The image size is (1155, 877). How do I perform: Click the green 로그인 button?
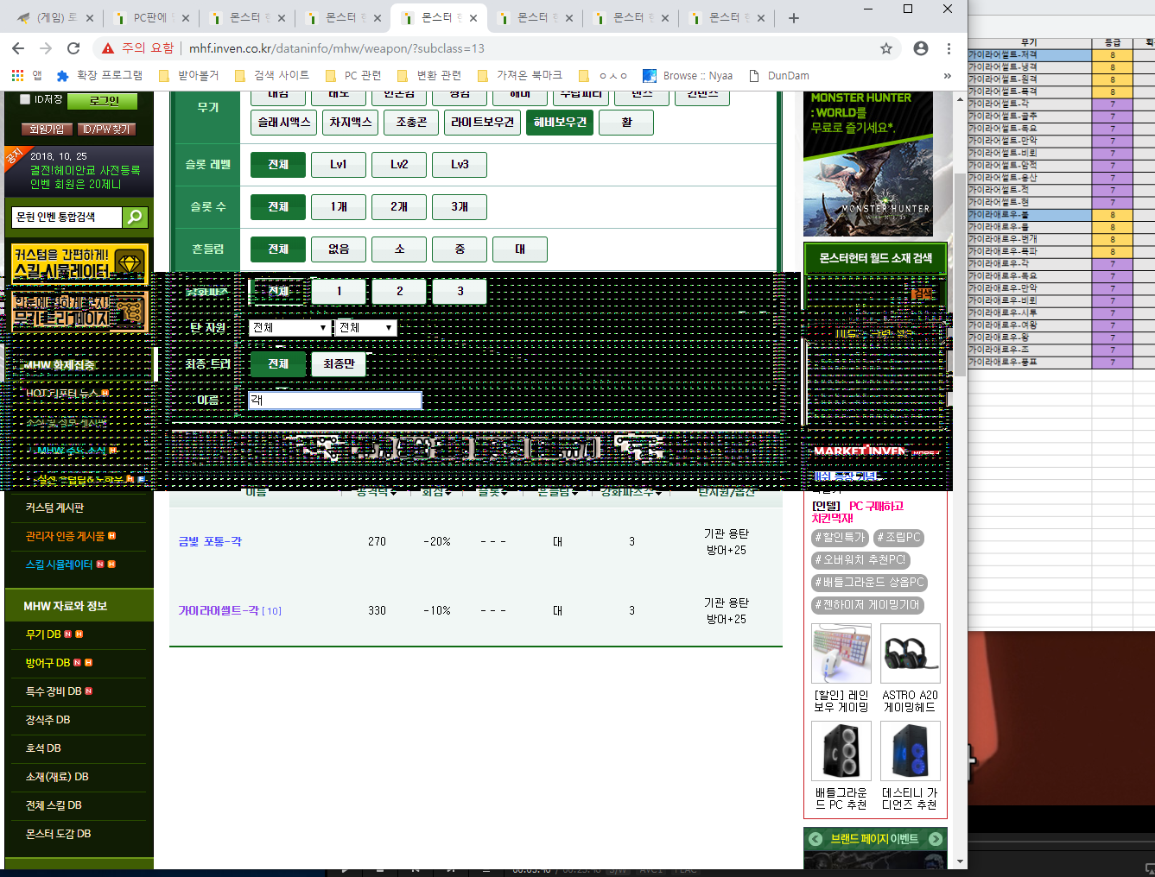[105, 101]
